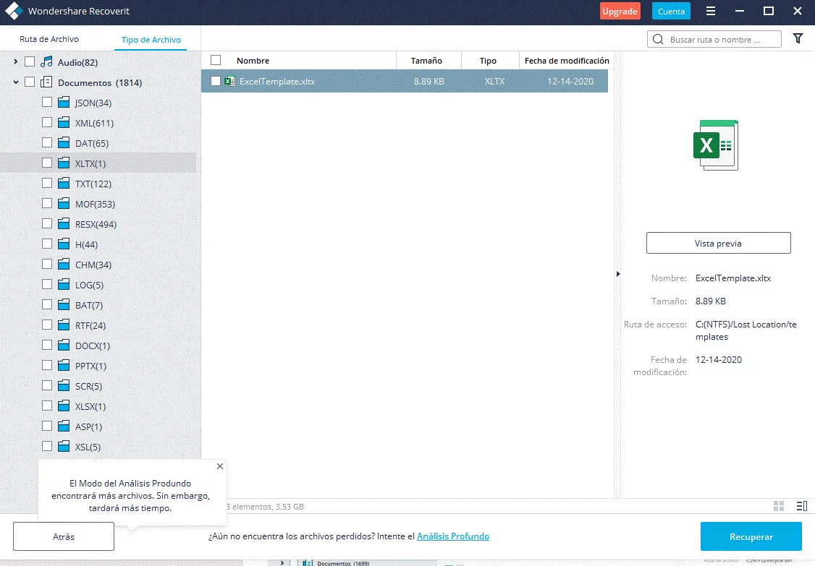Click the PPTX folder icon
Viewport: 815px width, 566px height.
click(64, 366)
